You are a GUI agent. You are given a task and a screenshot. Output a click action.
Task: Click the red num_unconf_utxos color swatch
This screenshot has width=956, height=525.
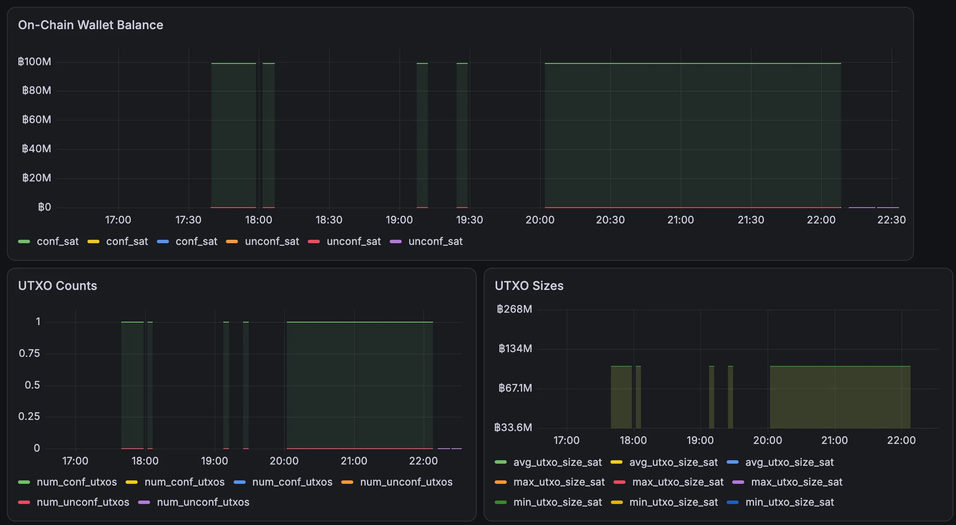[24, 502]
